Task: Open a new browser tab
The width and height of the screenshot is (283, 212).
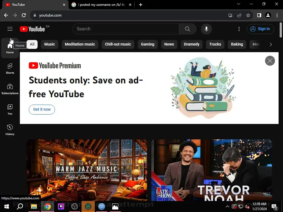Action: coord(141,5)
